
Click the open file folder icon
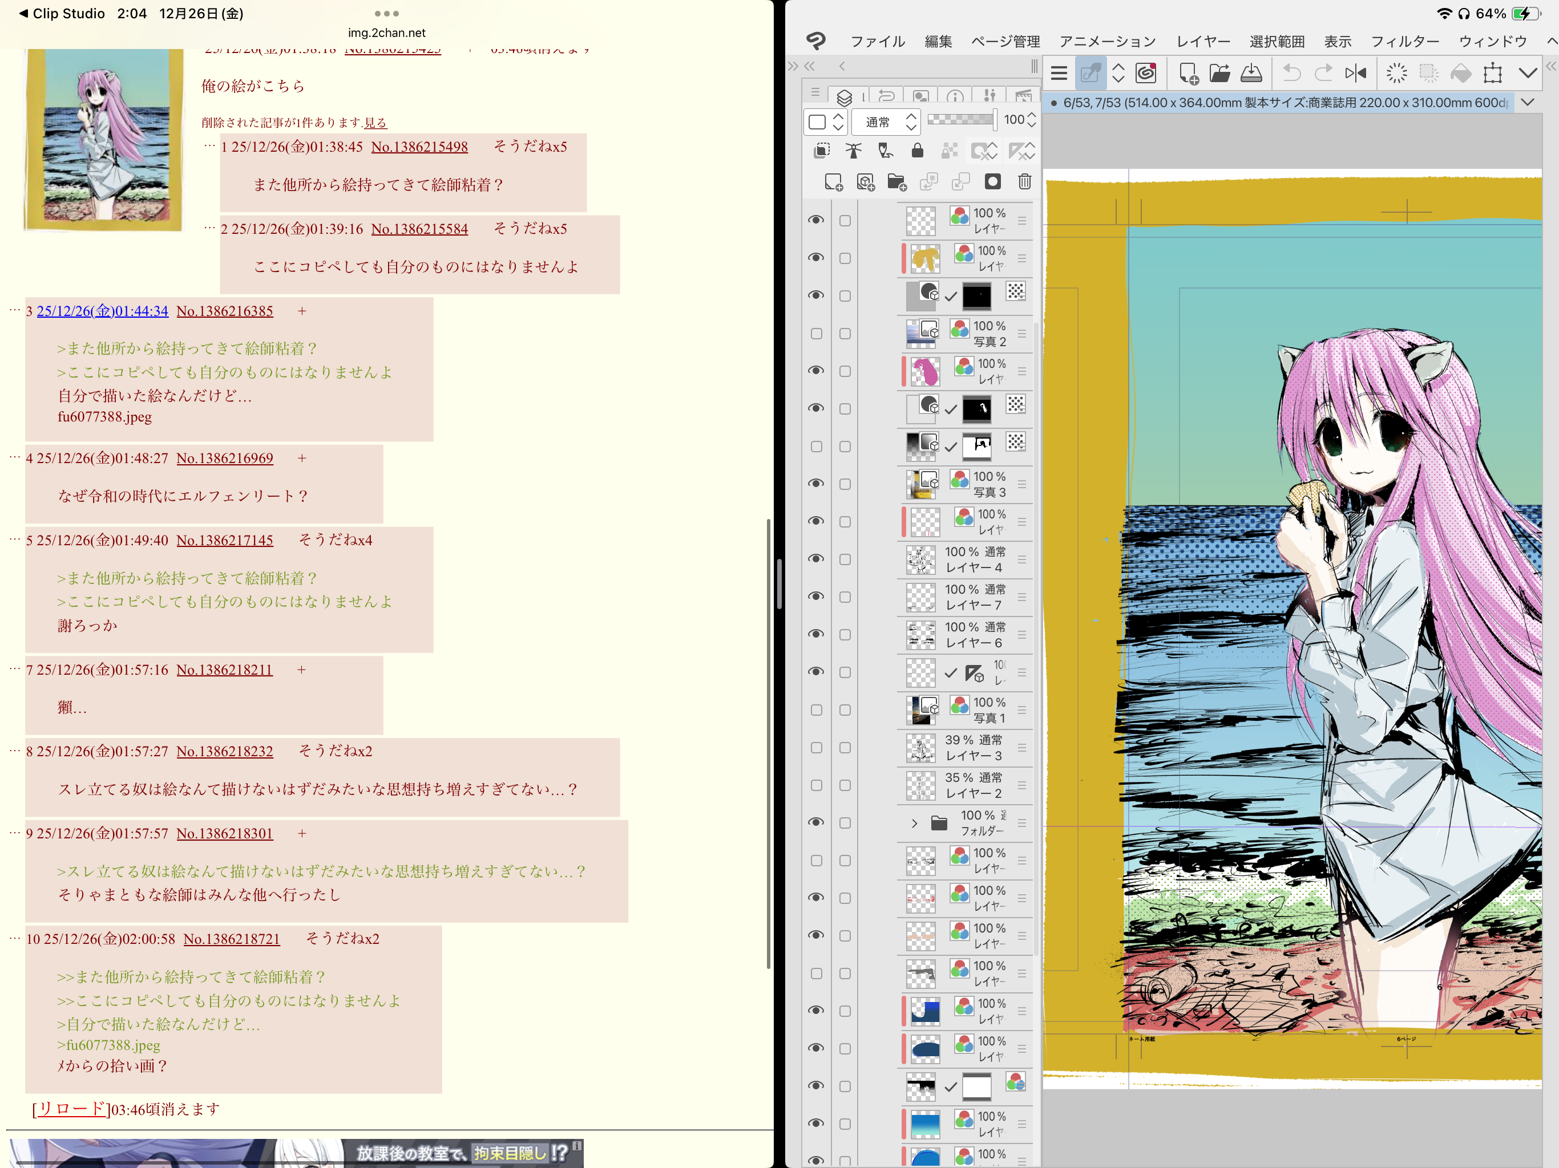[1219, 73]
